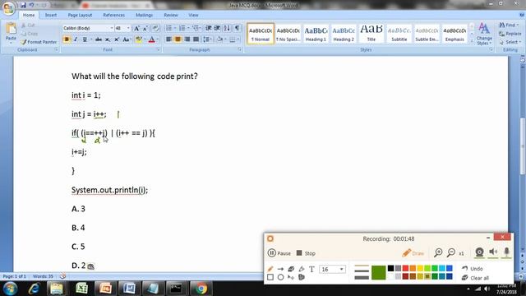
Task: Apply red font color icon
Action: click(x=151, y=39)
